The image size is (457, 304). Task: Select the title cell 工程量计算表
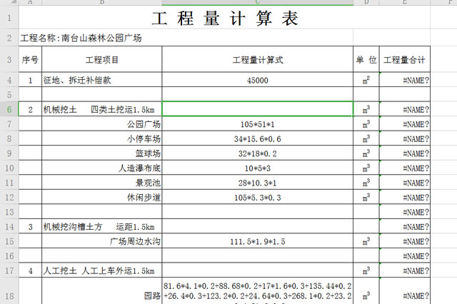point(224,17)
